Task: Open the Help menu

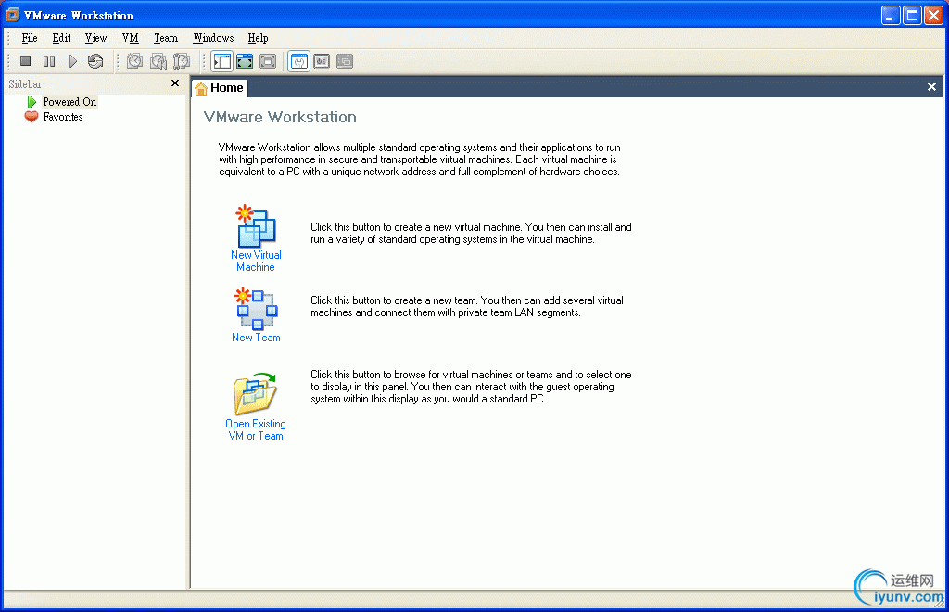Action: [258, 38]
